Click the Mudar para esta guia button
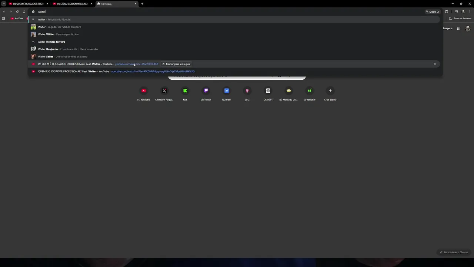This screenshot has width=474, height=267. pyautogui.click(x=176, y=64)
